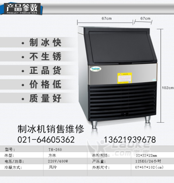Click the 125KG/24小时 output value

pos(148,161)
